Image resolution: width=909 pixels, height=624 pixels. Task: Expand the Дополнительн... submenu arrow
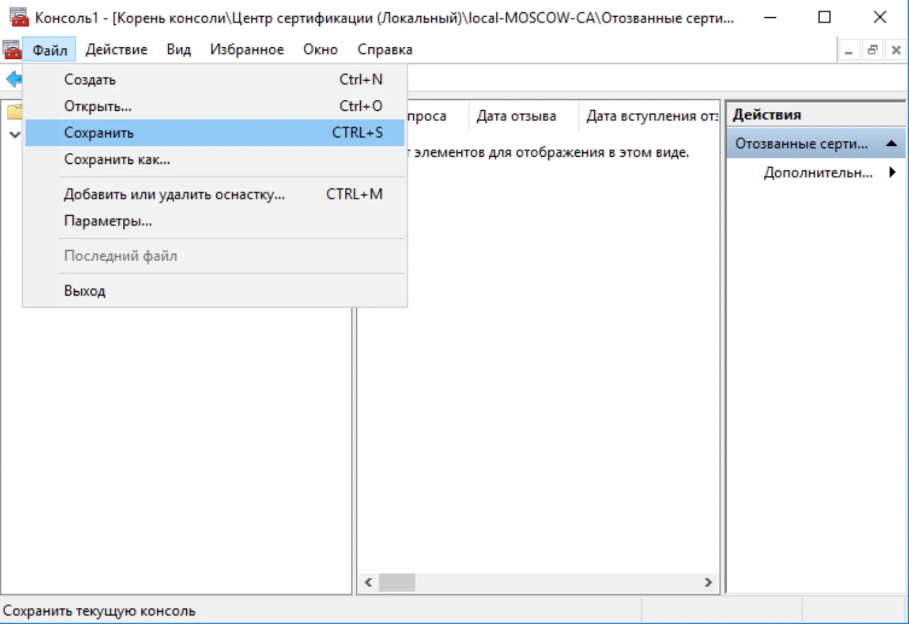coord(892,172)
